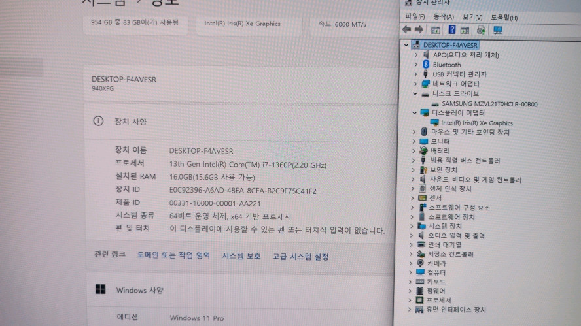The image size is (581, 326).
Task: Open the 파일(F) menu
Action: [x=415, y=16]
